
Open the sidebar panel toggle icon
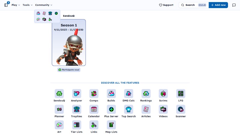6,5
